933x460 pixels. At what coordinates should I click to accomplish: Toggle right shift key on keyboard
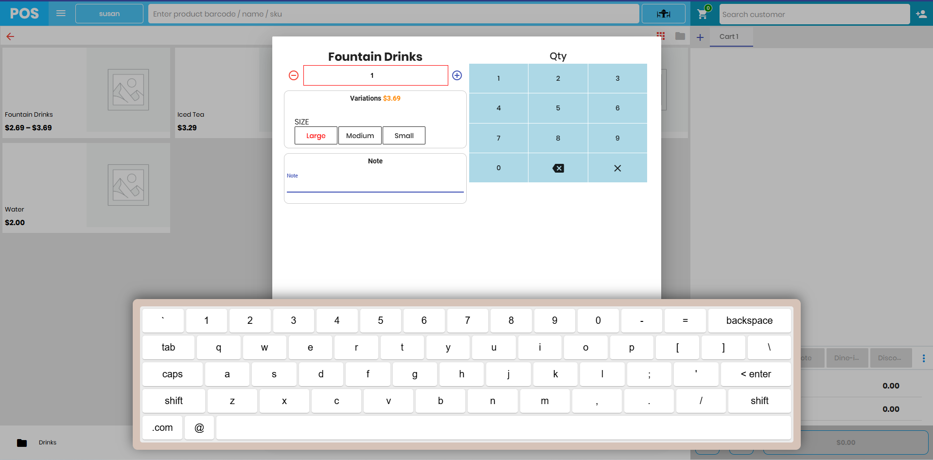(x=759, y=401)
